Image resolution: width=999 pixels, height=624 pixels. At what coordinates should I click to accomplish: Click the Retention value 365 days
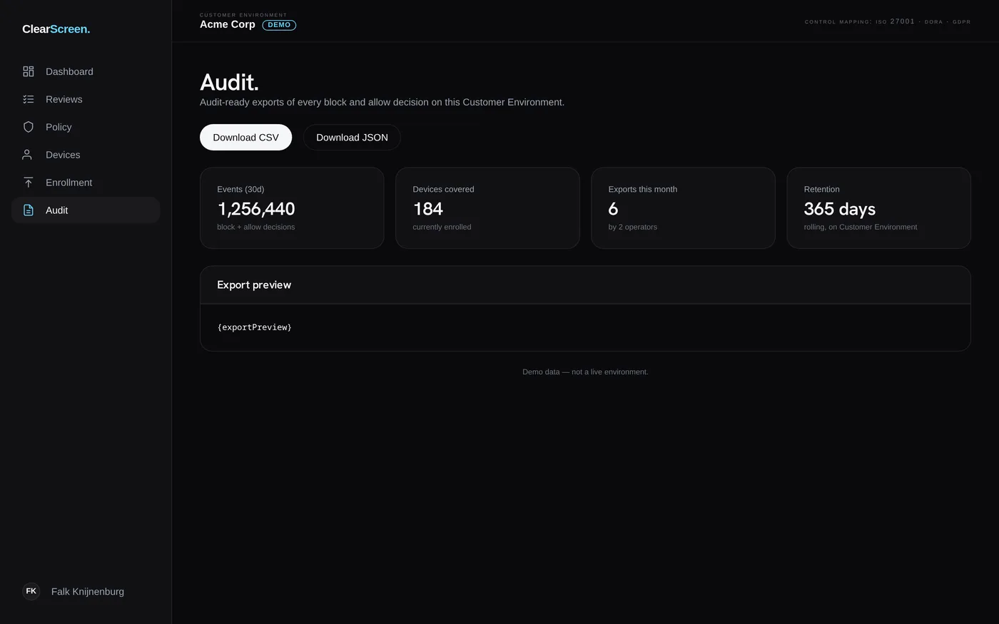[x=840, y=209]
